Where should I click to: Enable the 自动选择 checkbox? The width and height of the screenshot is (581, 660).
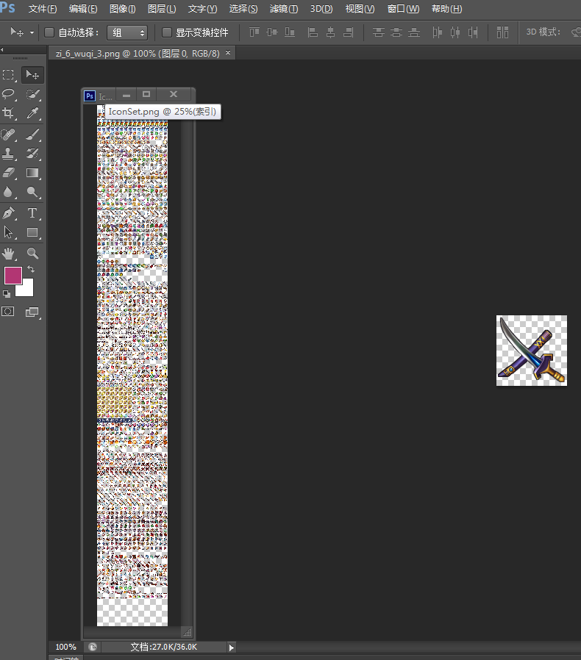[49, 32]
